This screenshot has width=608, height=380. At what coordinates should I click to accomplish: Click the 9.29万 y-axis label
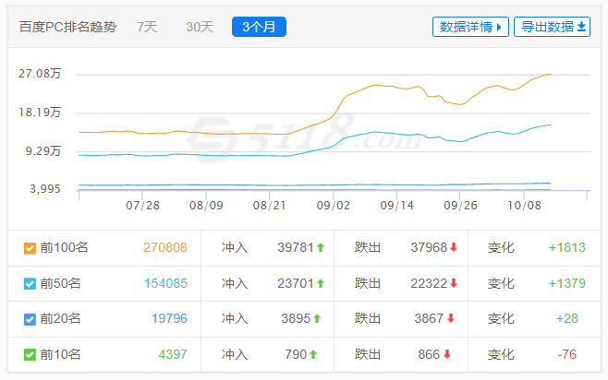pos(43,151)
